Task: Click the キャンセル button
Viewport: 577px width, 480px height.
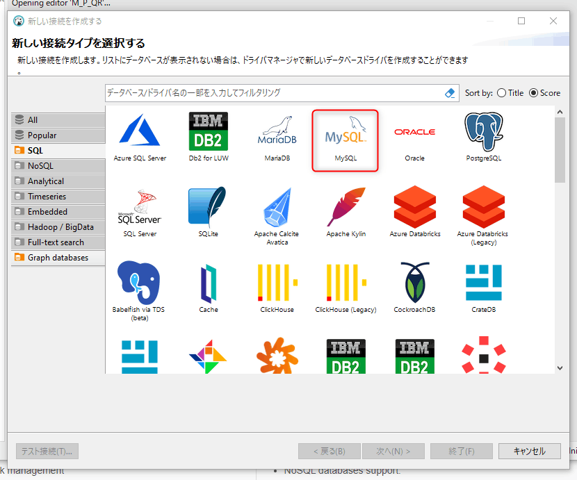Action: pyautogui.click(x=530, y=452)
